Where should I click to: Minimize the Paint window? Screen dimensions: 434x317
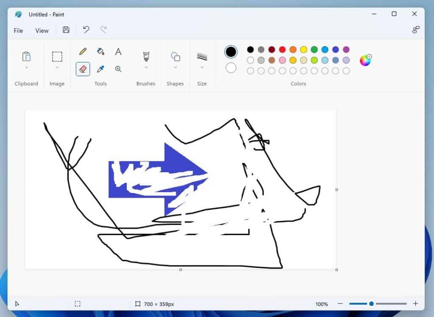point(374,14)
